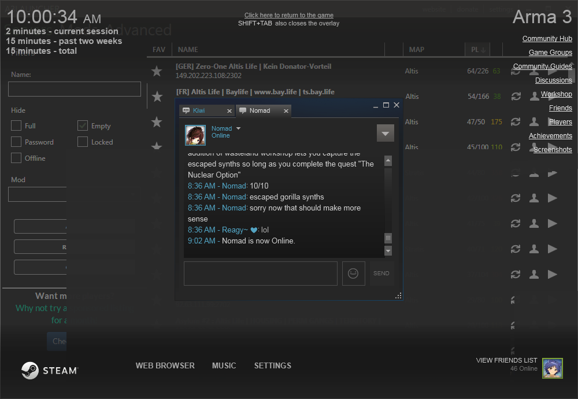
Task: Sort servers by the PL column
Action: click(478, 49)
